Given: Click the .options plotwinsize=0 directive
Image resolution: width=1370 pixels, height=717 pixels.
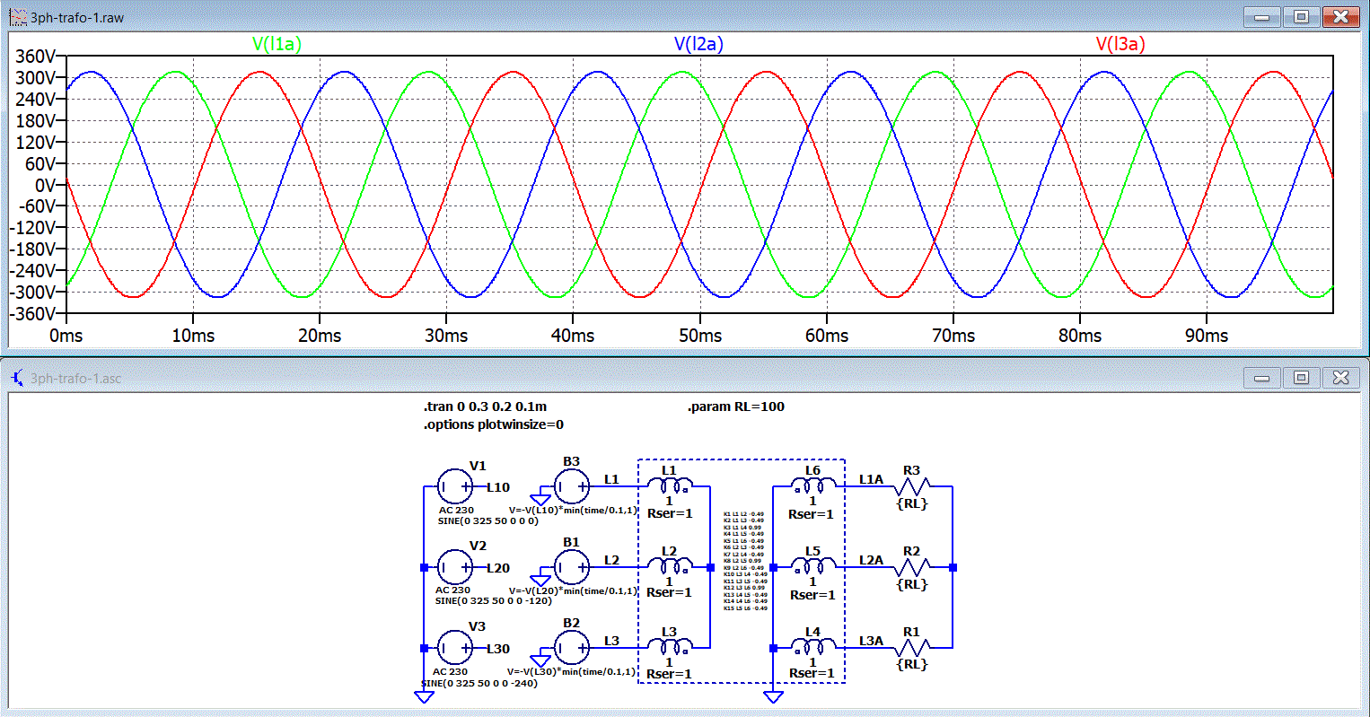Looking at the screenshot, I should [493, 424].
